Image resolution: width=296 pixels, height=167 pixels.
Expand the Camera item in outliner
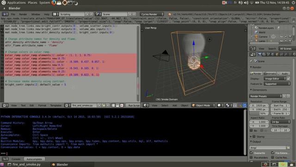point(252,37)
